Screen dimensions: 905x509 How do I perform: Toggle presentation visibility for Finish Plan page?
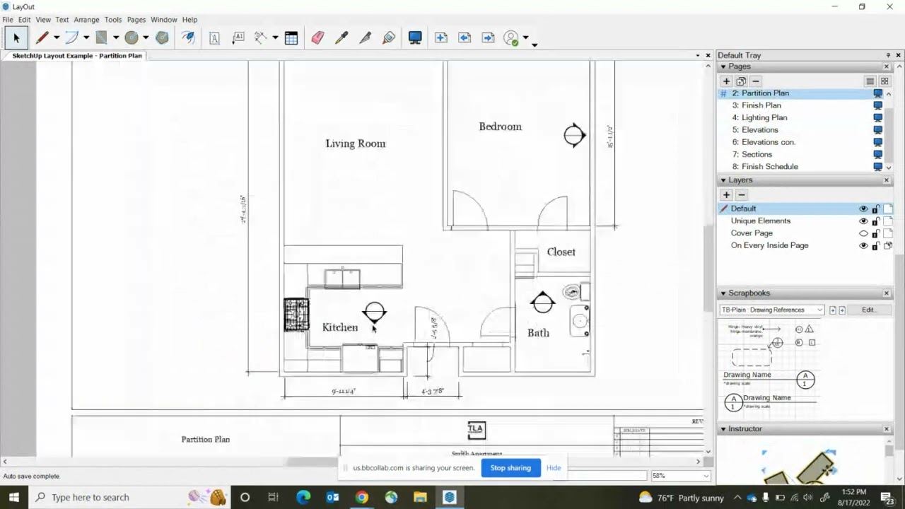[x=878, y=105]
